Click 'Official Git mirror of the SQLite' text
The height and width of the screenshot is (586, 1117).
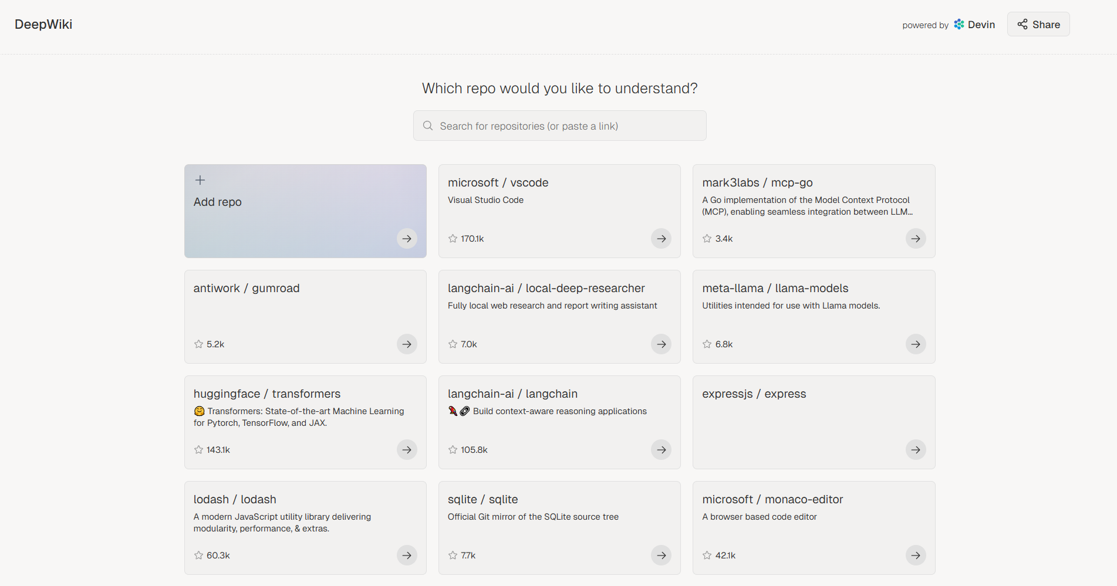point(533,517)
